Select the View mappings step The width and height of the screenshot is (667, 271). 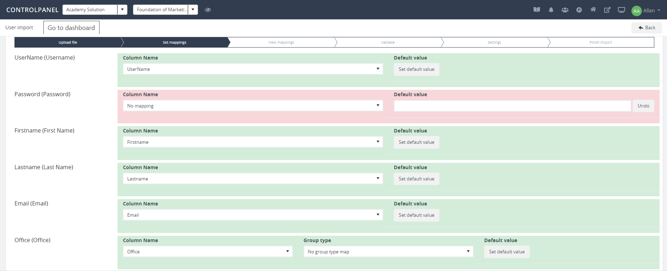tap(281, 42)
